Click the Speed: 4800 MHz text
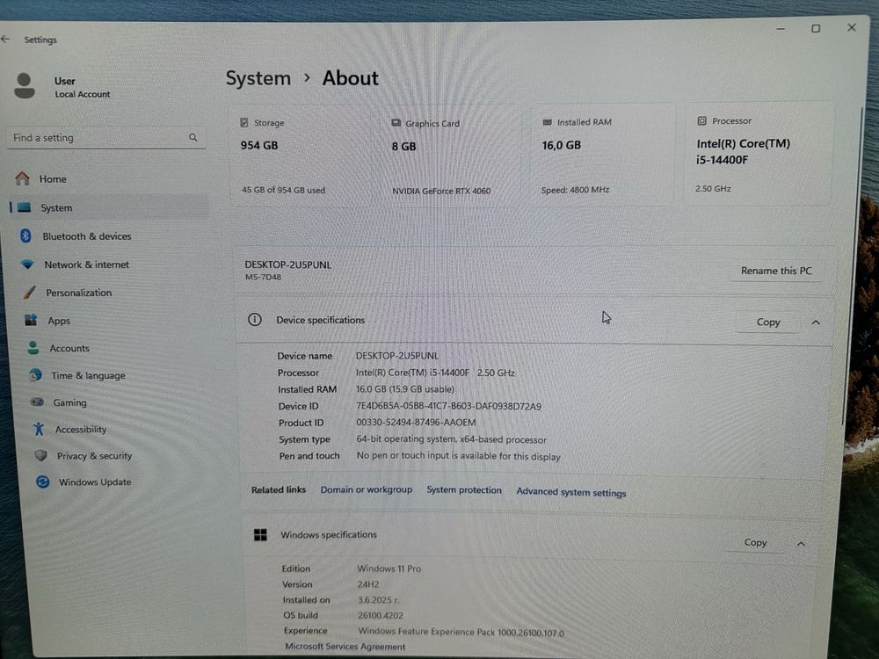This screenshot has height=659, width=879. point(575,190)
